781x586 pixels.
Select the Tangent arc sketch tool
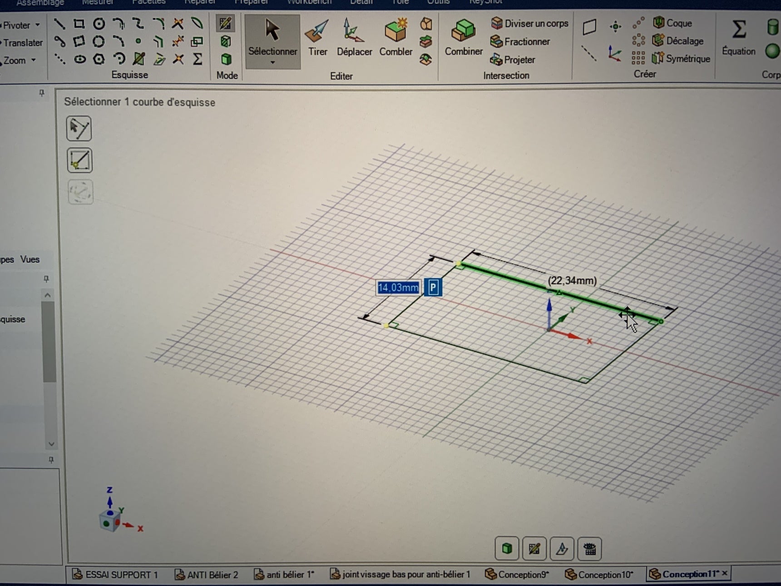pyautogui.click(x=119, y=24)
